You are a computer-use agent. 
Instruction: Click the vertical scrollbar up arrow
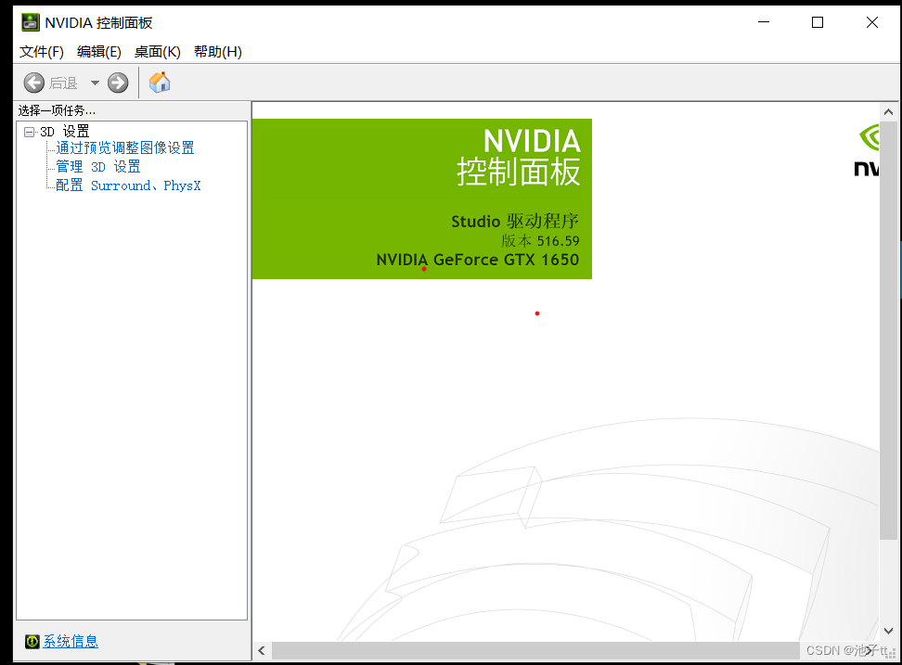pyautogui.click(x=888, y=110)
